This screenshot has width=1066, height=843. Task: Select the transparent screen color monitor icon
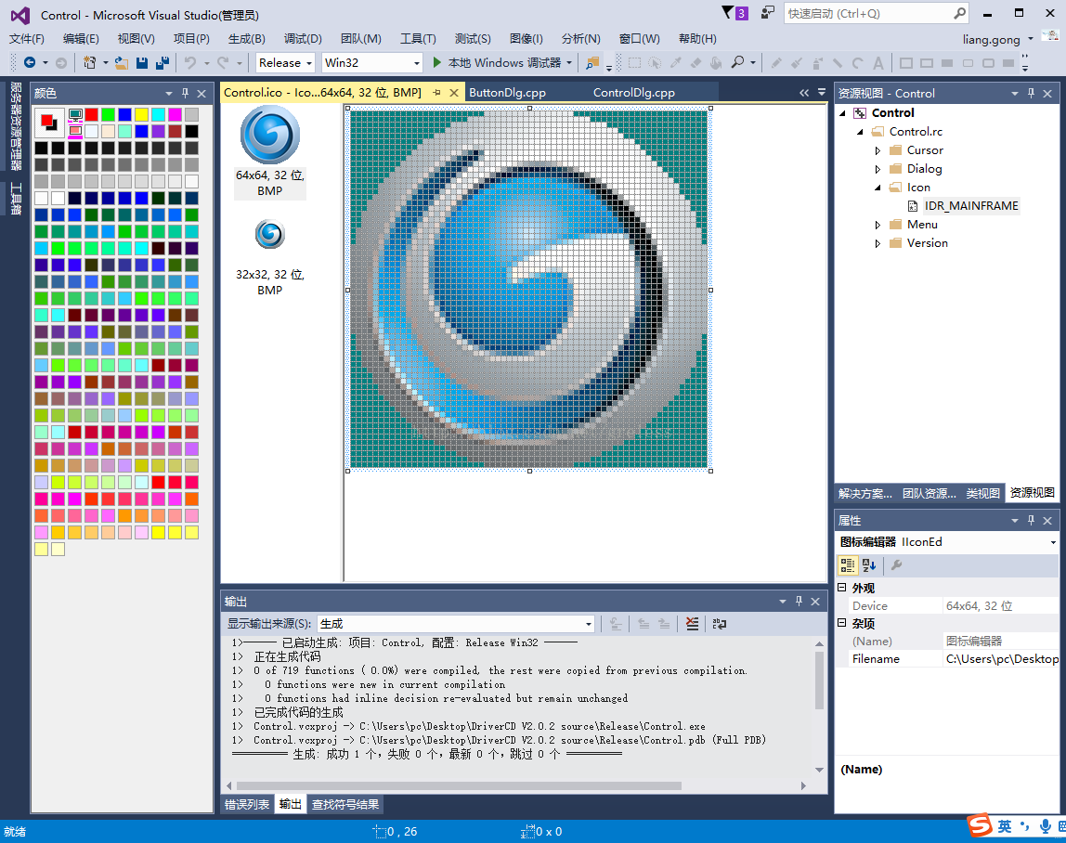click(x=75, y=114)
